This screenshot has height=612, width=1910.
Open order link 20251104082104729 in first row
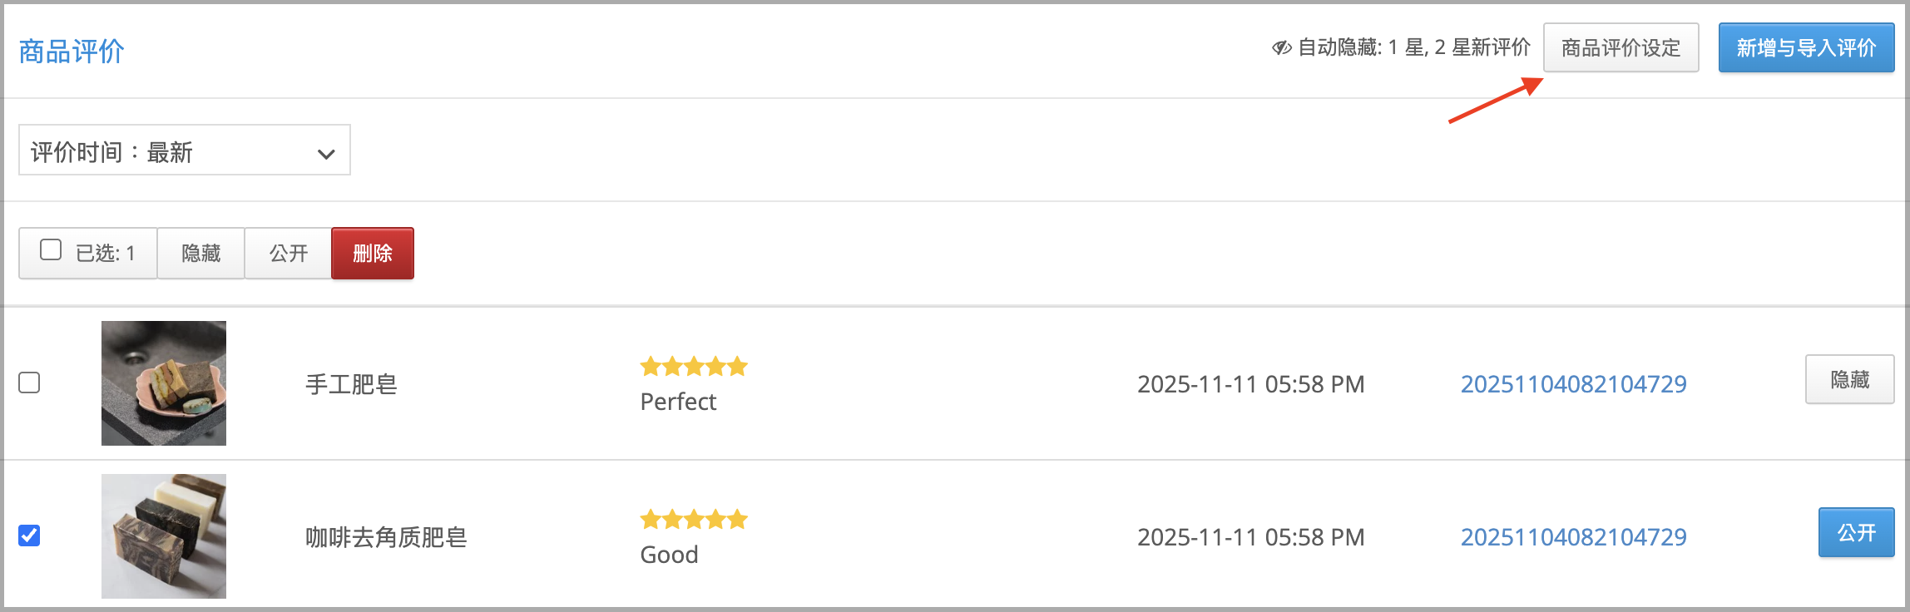tap(1574, 384)
